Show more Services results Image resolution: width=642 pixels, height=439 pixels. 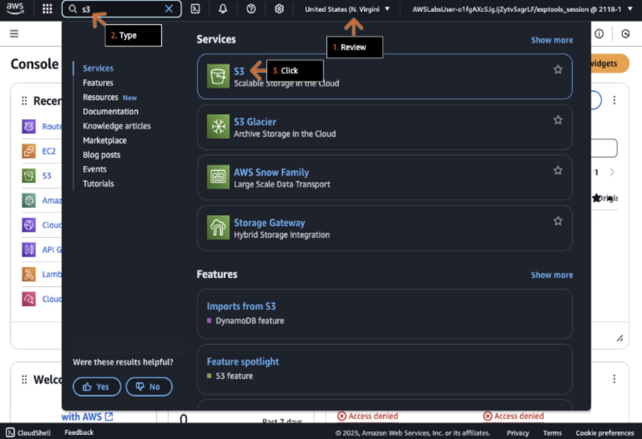pyautogui.click(x=551, y=40)
